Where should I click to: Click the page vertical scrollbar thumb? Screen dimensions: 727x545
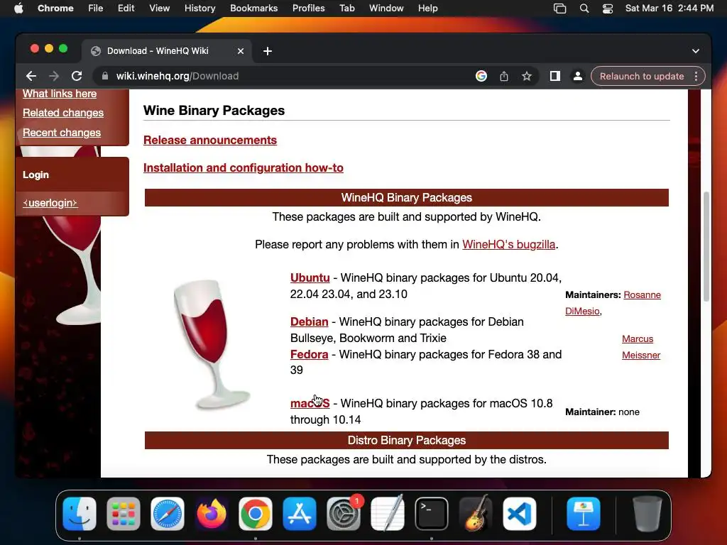tap(706, 246)
